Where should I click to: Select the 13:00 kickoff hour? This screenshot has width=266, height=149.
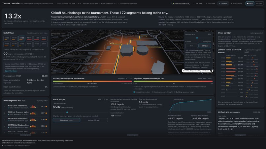pos(29,38)
